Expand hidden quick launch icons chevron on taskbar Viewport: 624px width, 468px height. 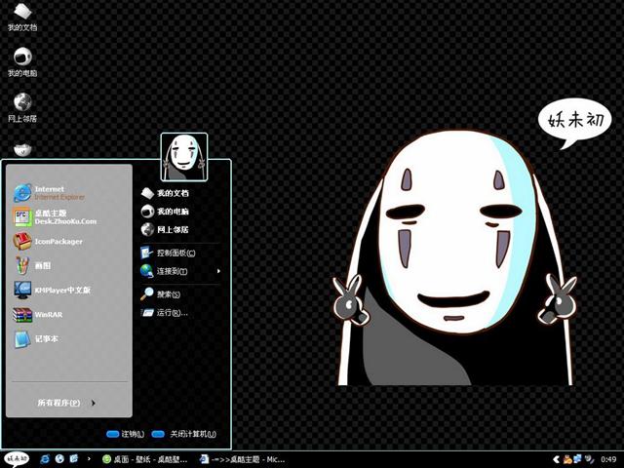[90, 458]
